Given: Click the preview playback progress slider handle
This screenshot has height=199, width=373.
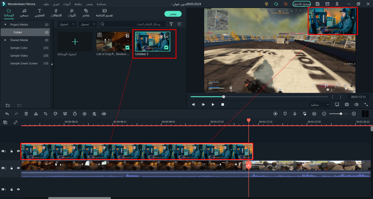Looking at the screenshot, I should pos(224,97).
